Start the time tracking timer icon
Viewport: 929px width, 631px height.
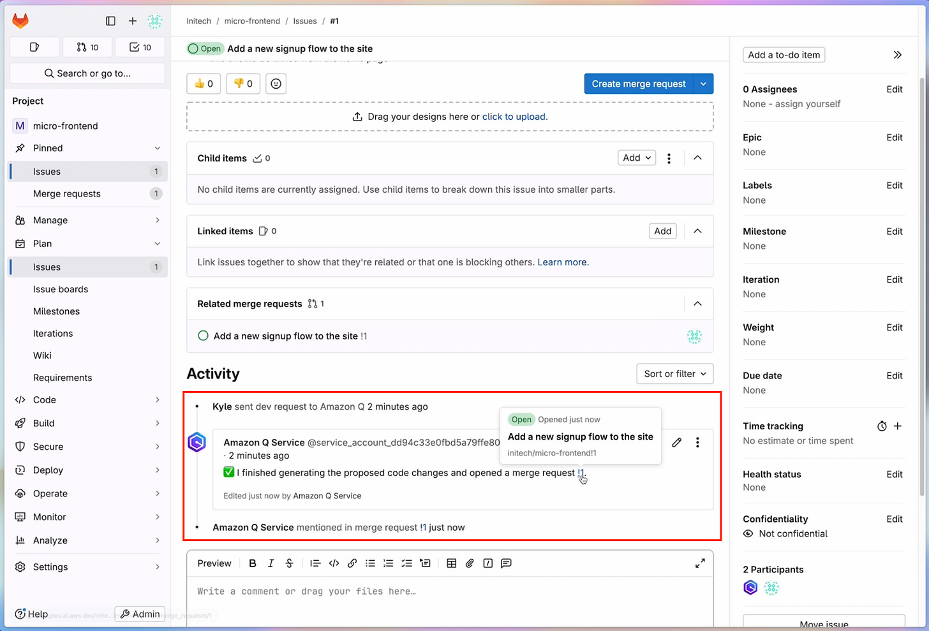(882, 426)
